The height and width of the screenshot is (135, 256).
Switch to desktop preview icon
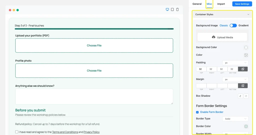(x=167, y=10)
